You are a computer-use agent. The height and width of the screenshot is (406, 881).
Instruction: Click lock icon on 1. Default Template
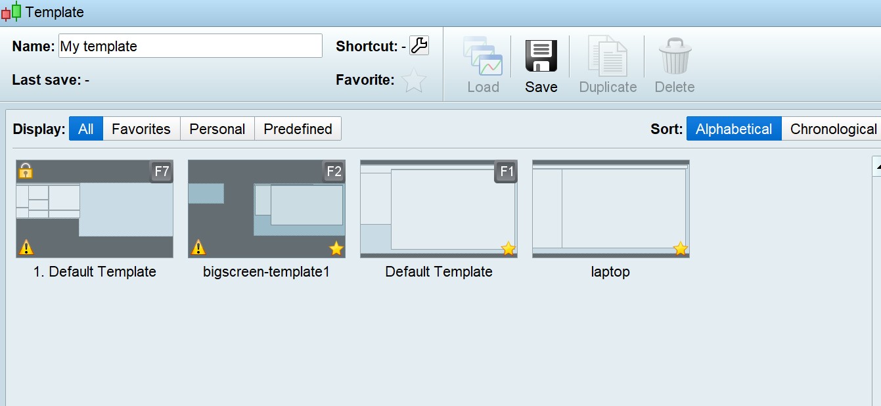pyautogui.click(x=26, y=171)
